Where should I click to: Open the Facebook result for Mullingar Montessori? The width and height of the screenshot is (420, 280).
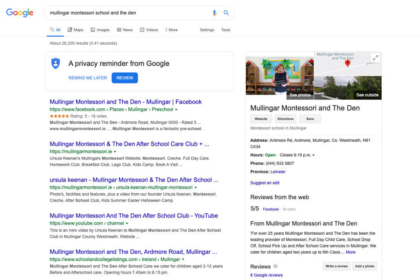(x=126, y=102)
